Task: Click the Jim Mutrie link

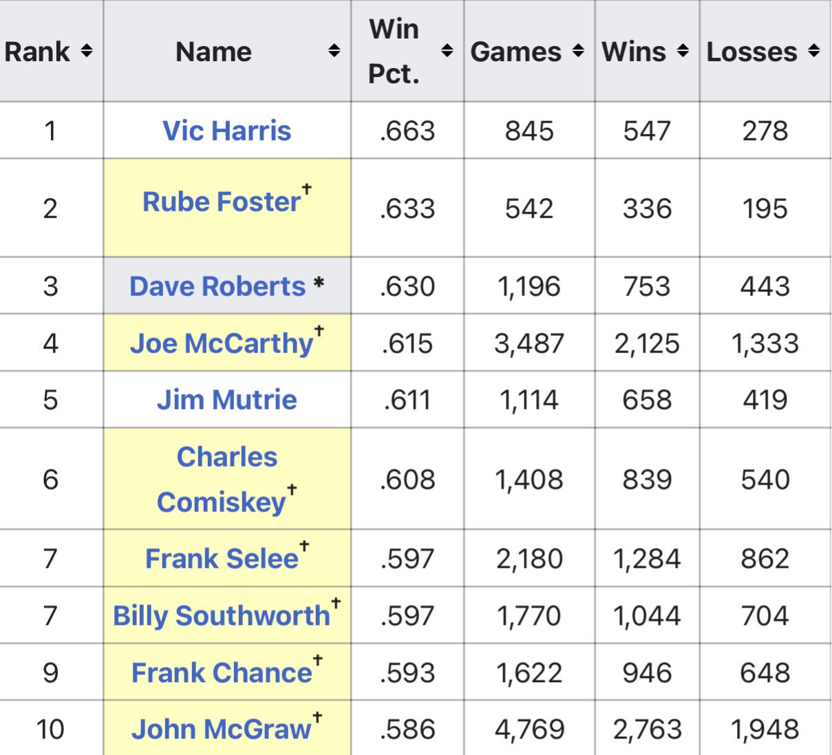Action: [x=227, y=399]
